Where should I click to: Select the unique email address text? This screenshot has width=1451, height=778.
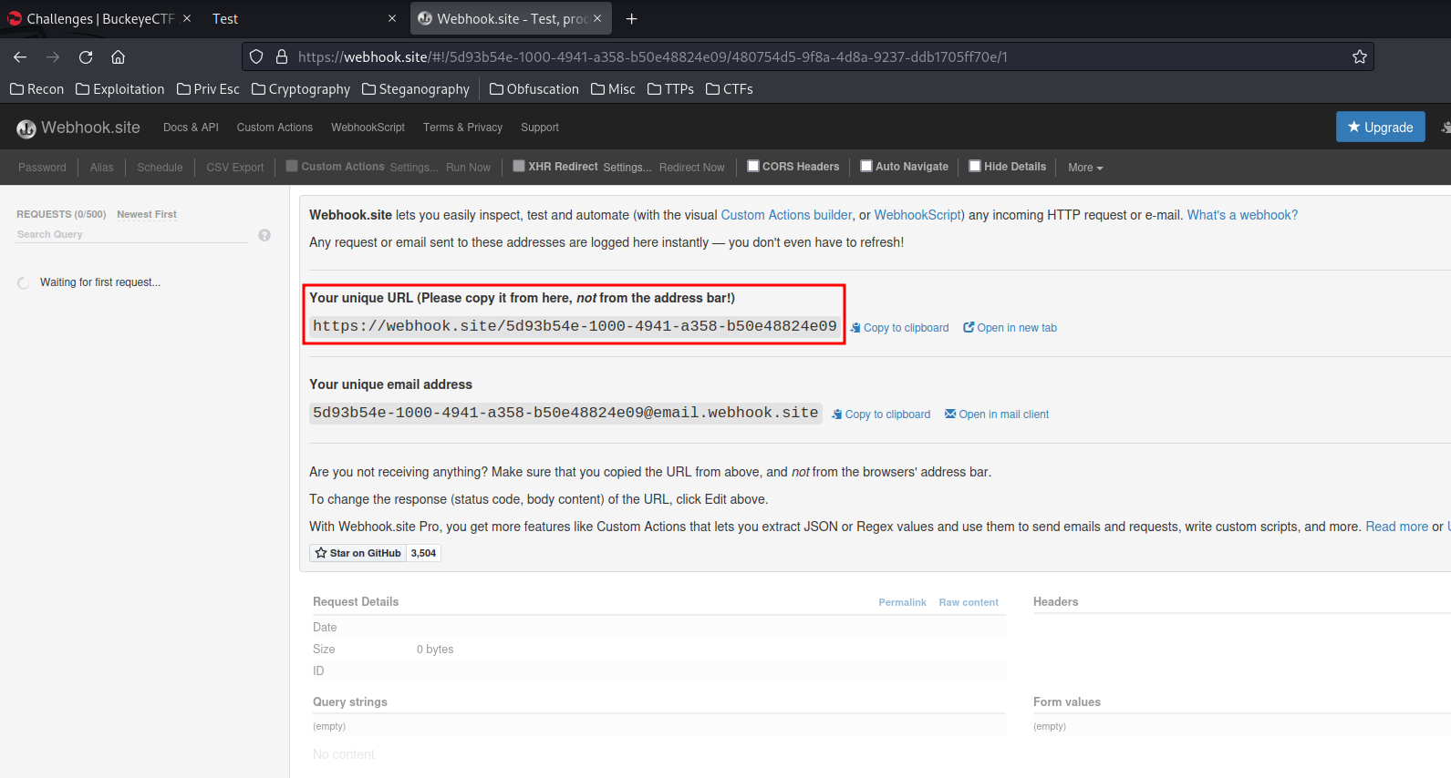tap(565, 413)
